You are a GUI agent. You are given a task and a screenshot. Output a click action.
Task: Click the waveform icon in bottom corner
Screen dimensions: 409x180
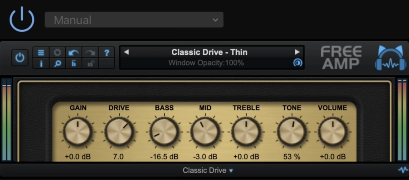[x=403, y=170]
